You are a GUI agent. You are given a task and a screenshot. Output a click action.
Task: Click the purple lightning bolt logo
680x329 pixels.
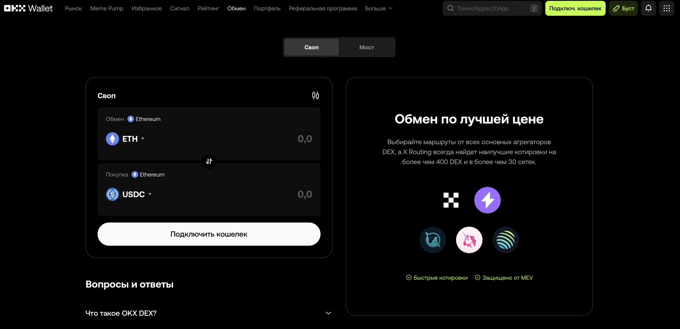click(x=487, y=200)
